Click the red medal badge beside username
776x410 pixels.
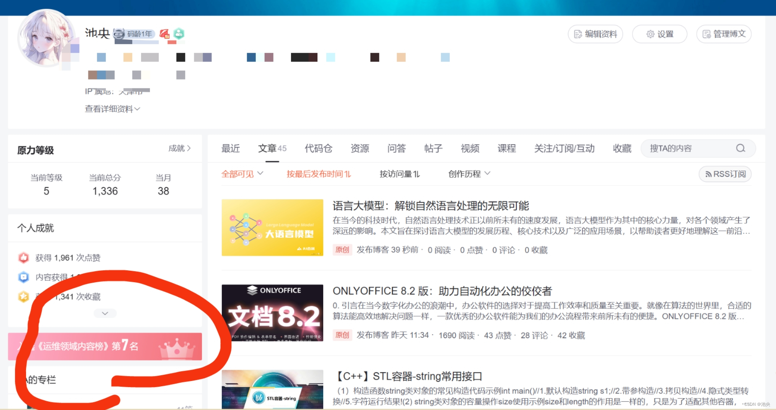(165, 34)
